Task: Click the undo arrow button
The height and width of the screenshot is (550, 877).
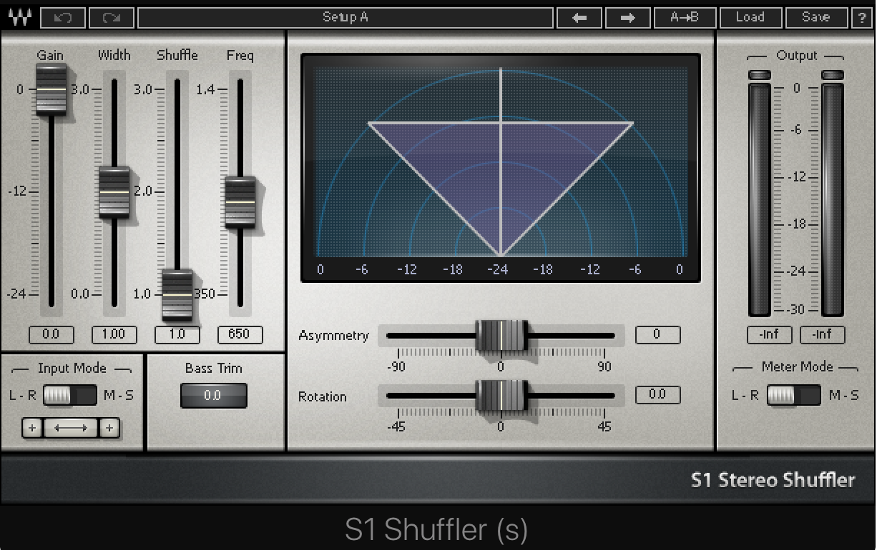Action: coord(63,17)
